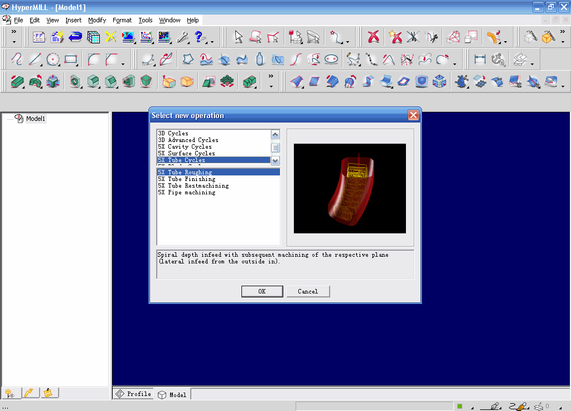Select the circle sketch tool
Image resolution: width=571 pixels, height=411 pixels.
pos(53,59)
